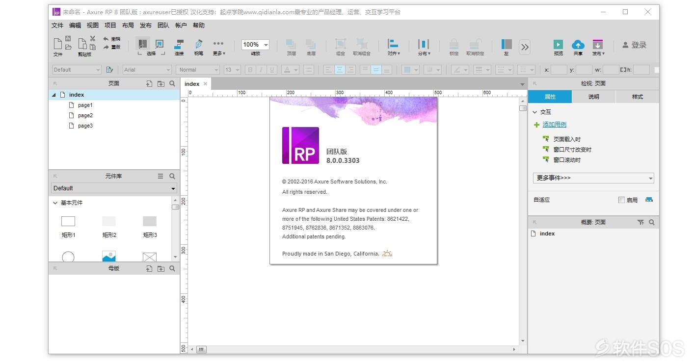Screen dimensions: 694x363
Task: Click the login button (登录)
Action: (x=634, y=45)
